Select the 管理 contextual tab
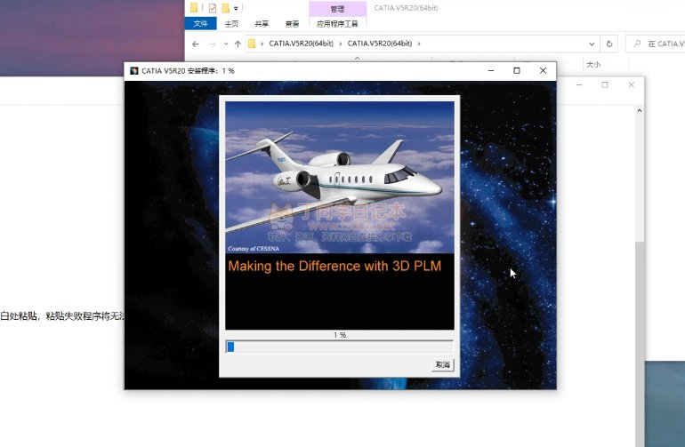Viewport: 685px width, 447px height. point(337,9)
